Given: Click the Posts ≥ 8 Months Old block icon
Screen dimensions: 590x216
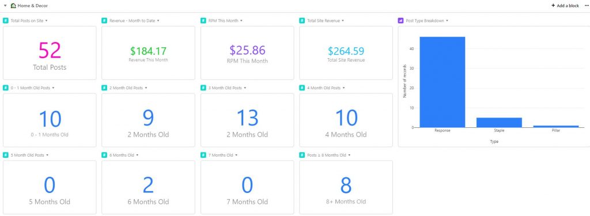Looking at the screenshot, I should [302, 155].
